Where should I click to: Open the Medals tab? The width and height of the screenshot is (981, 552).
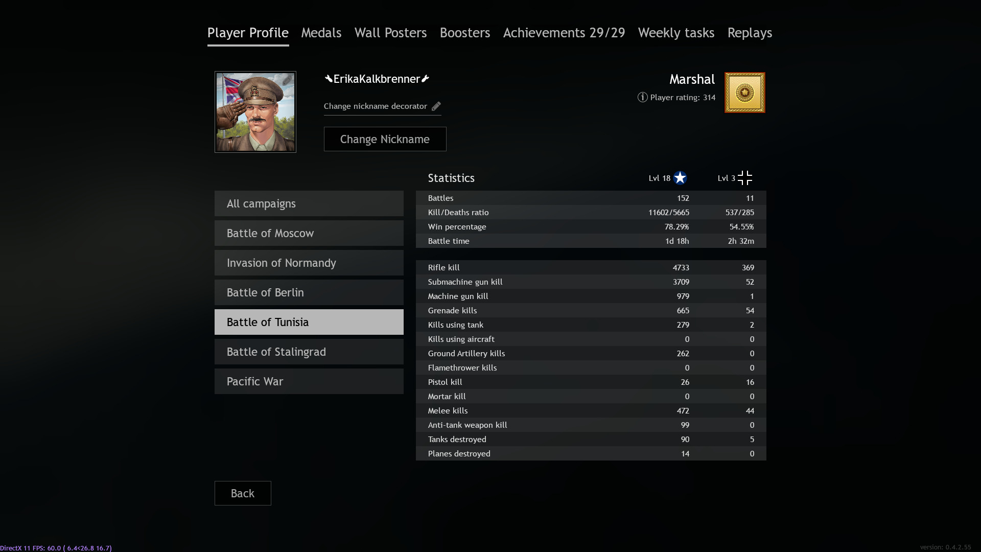click(321, 33)
